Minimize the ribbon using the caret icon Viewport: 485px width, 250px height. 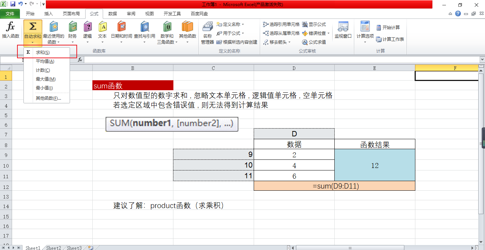click(x=451, y=14)
